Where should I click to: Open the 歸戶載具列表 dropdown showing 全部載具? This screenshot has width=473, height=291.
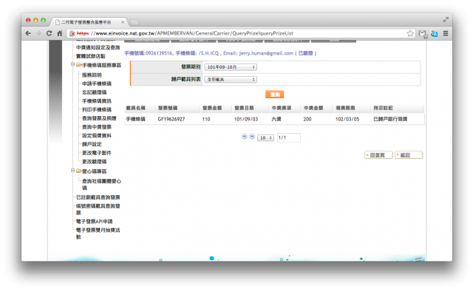tap(231, 79)
